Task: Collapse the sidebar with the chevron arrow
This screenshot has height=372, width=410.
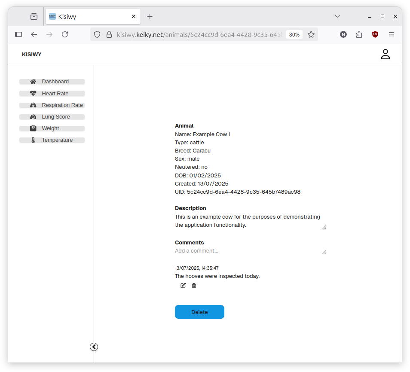Action: tap(94, 347)
